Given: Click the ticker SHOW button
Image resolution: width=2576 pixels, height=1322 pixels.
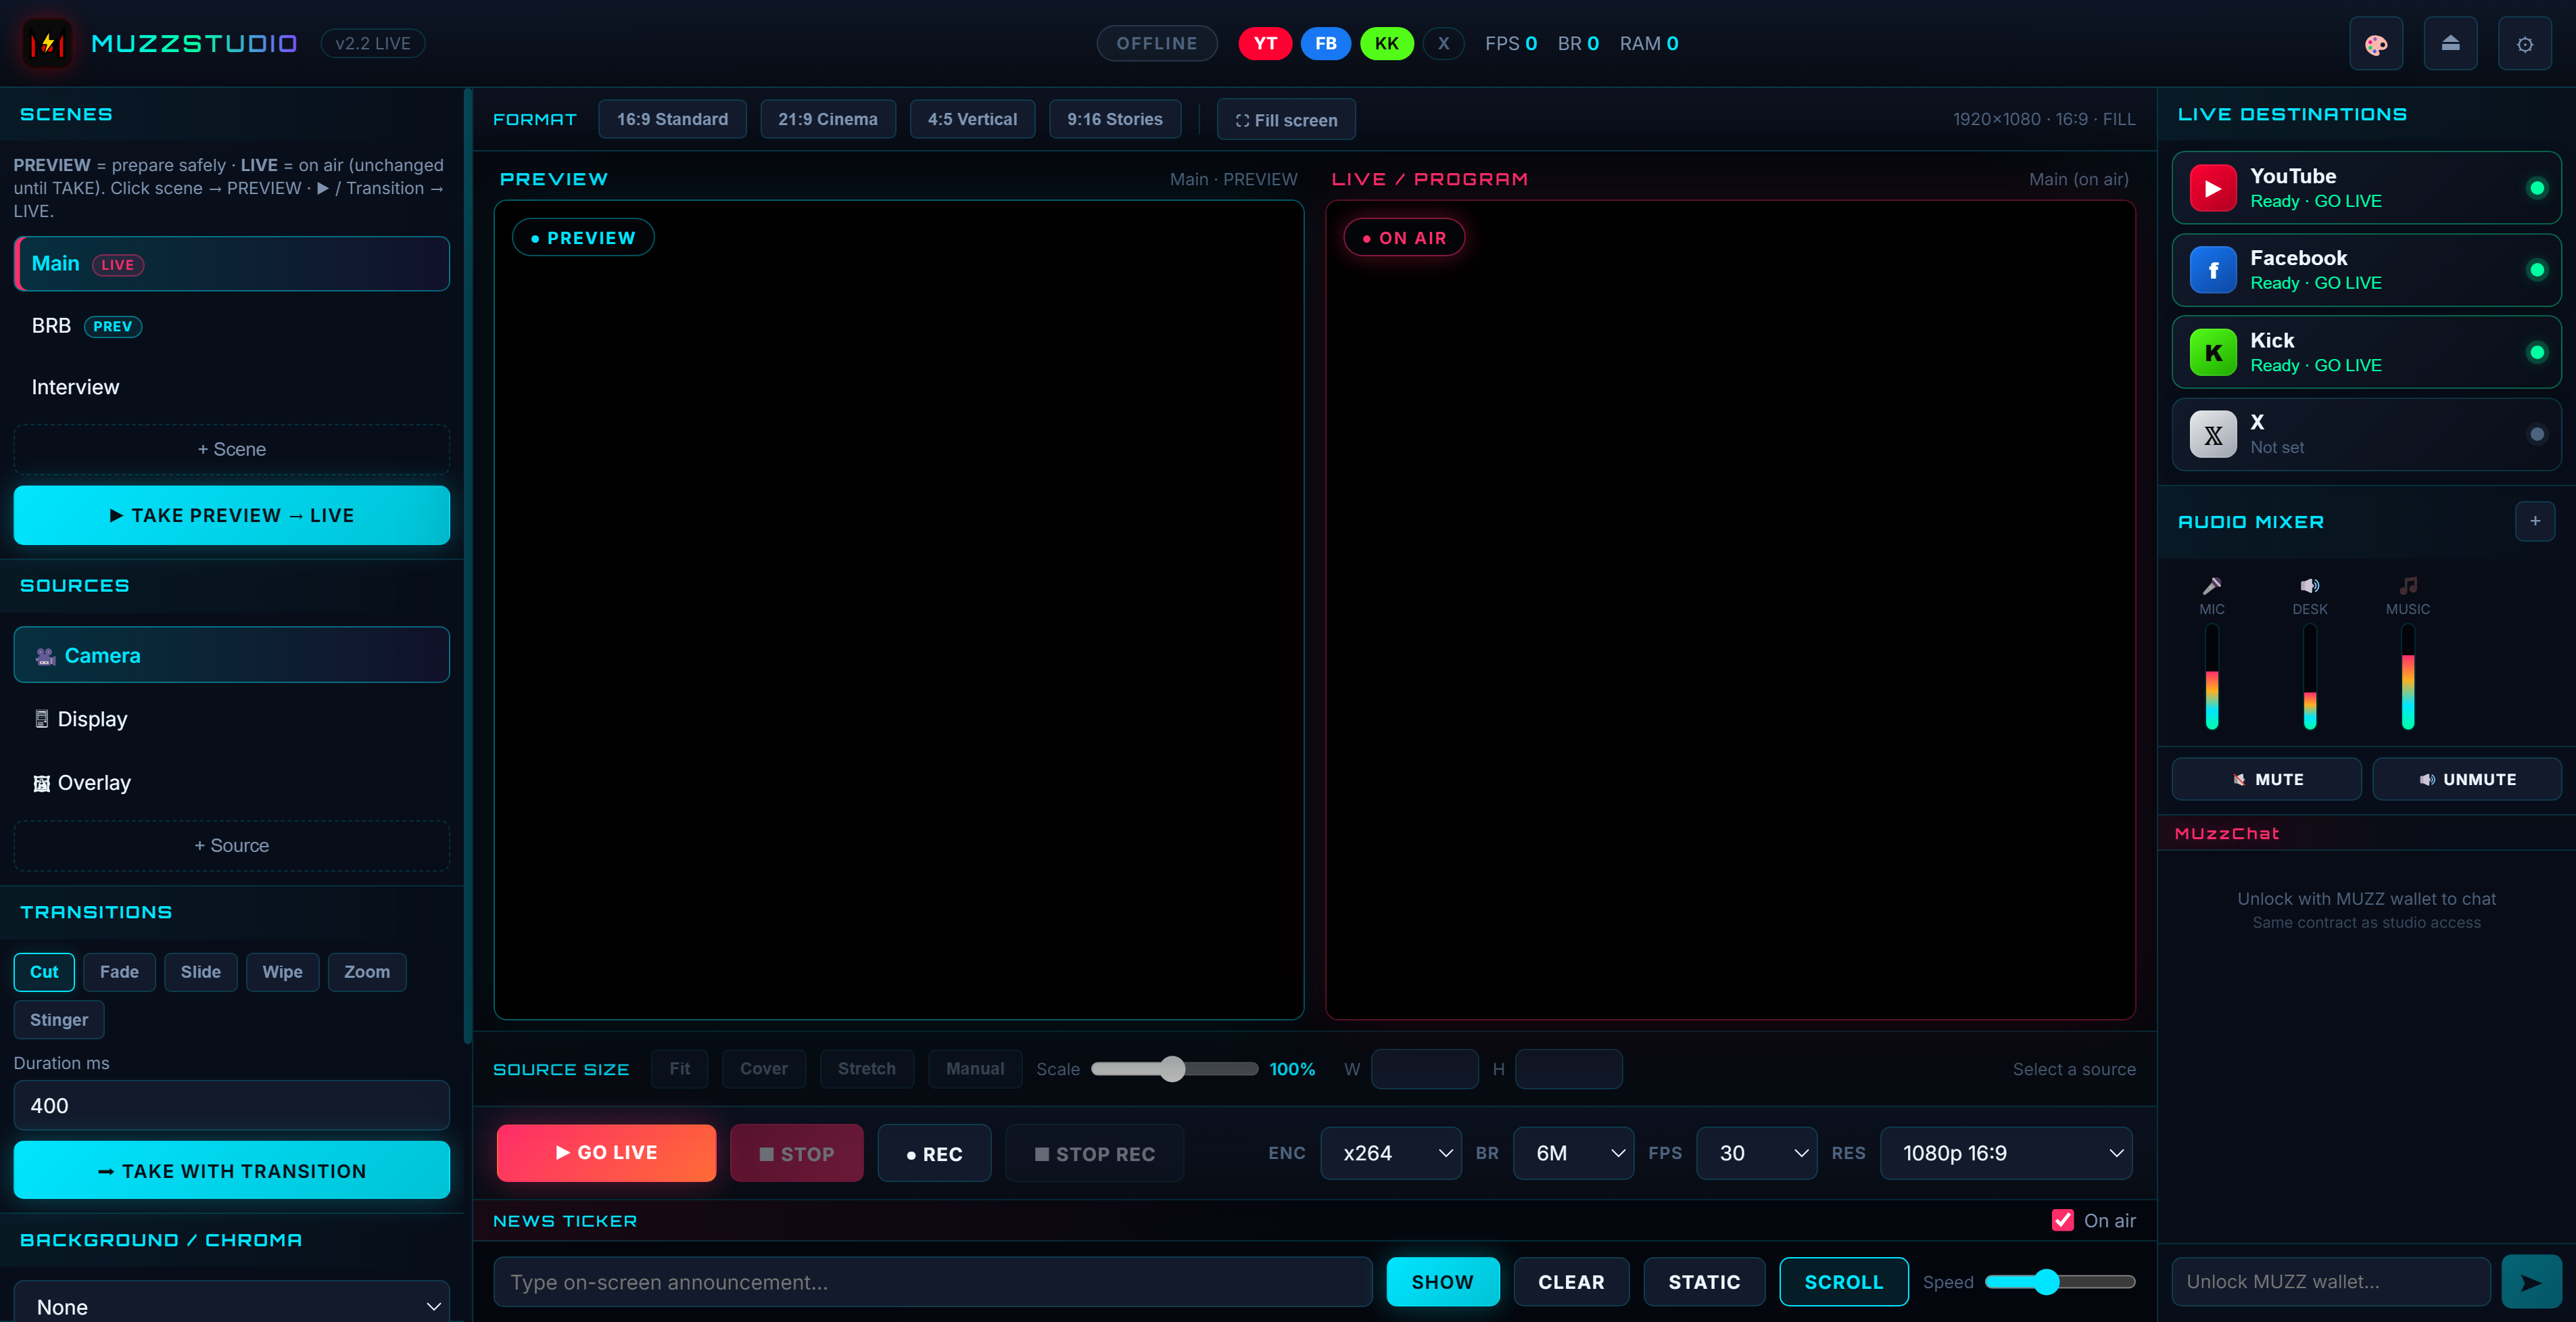Looking at the screenshot, I should click(x=1442, y=1281).
